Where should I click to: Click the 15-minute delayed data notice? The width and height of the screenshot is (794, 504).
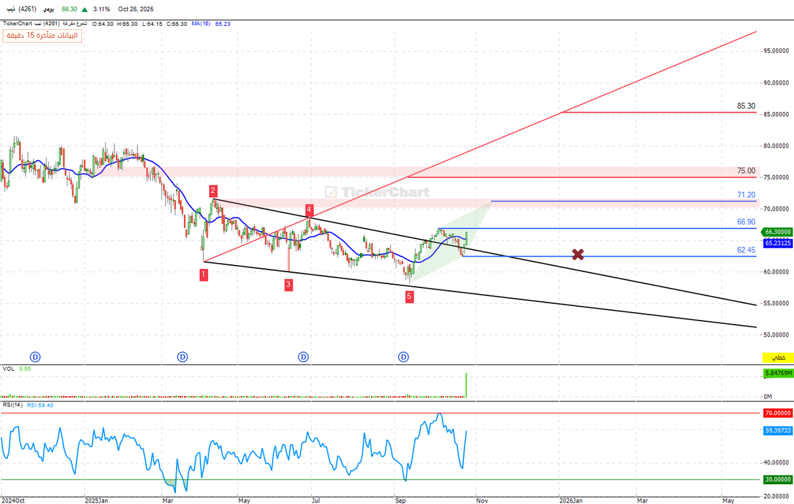coord(43,36)
